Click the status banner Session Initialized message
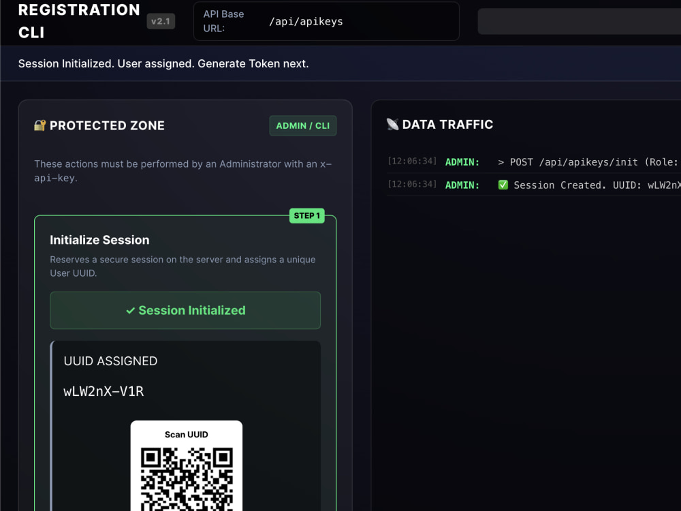This screenshot has height=511, width=681. pos(163,63)
